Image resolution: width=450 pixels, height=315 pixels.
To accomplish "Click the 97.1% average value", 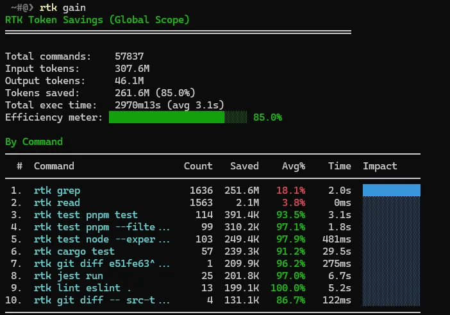I will [x=291, y=227].
